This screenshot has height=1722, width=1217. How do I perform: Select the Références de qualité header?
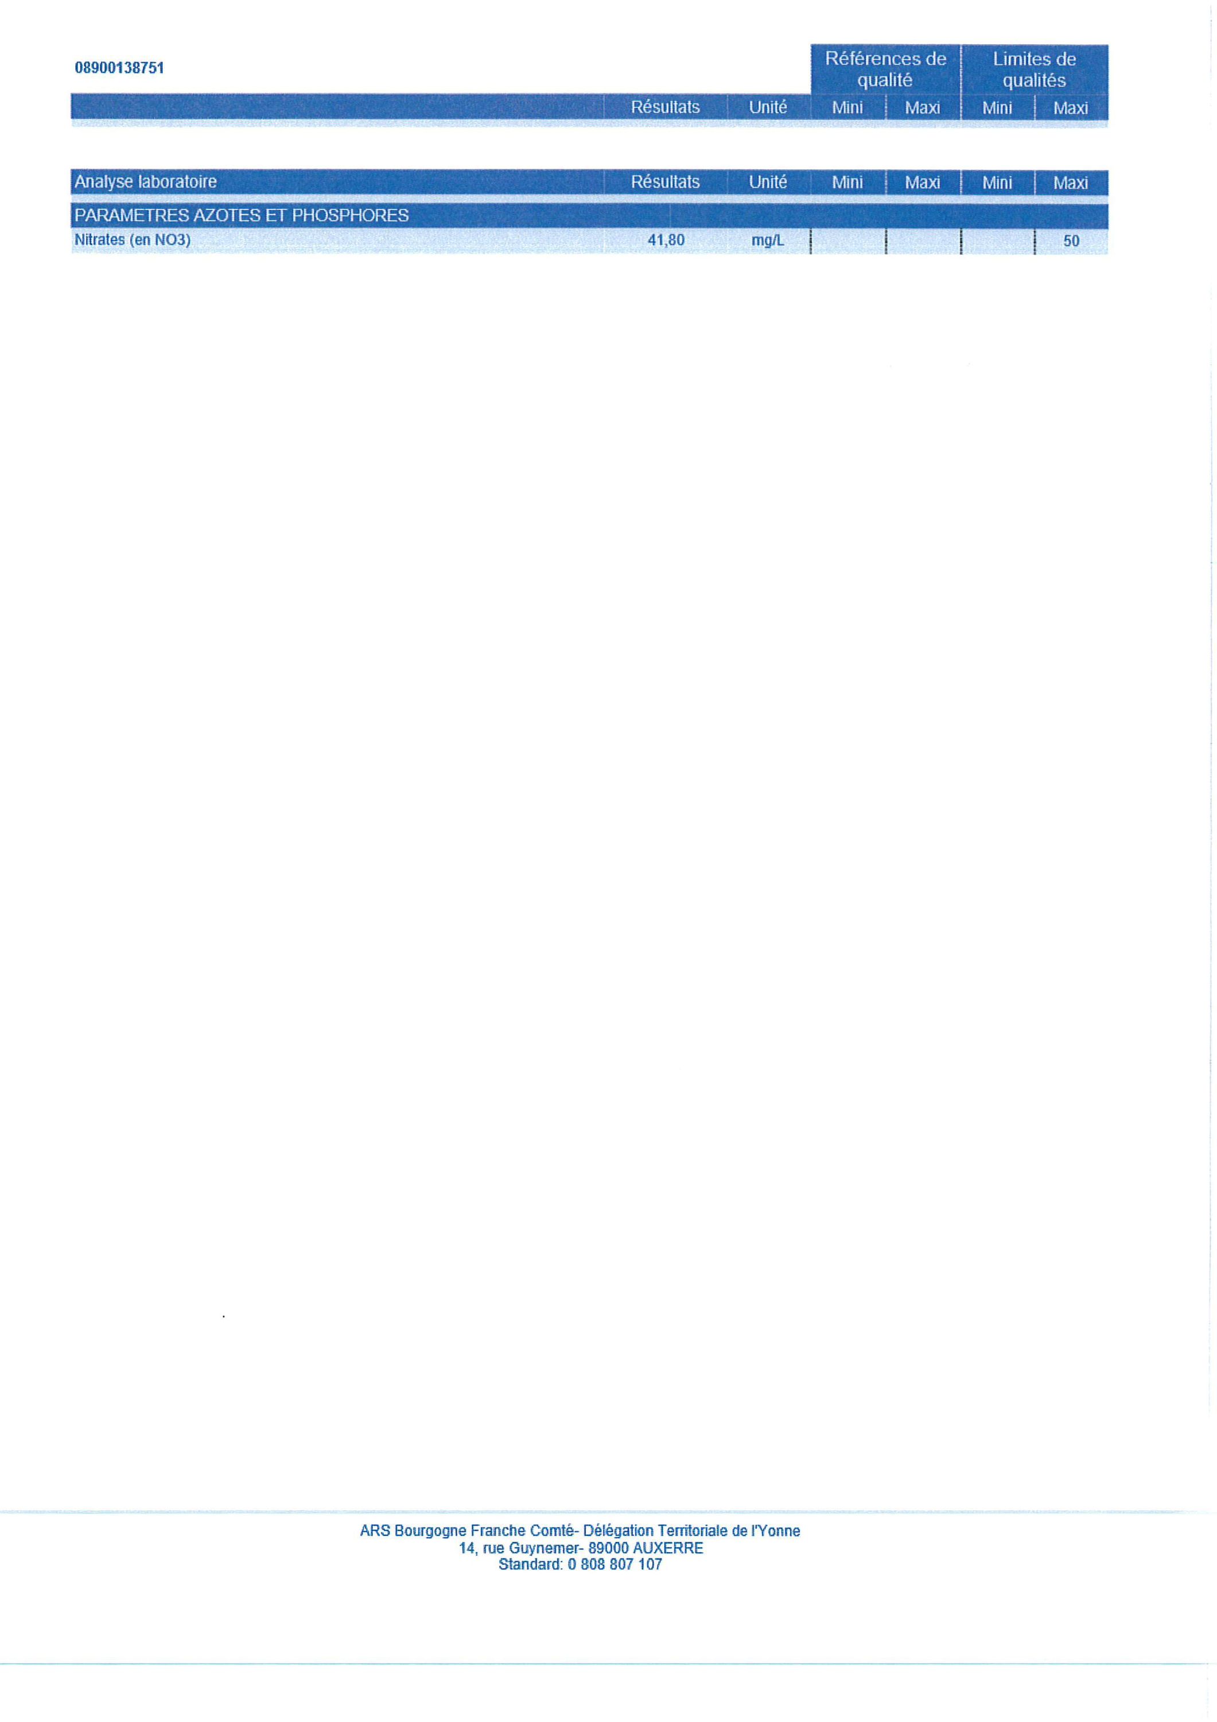tap(885, 69)
